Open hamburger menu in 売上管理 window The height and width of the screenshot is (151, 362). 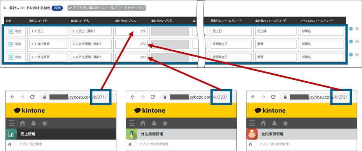pyautogui.click(x=11, y=124)
